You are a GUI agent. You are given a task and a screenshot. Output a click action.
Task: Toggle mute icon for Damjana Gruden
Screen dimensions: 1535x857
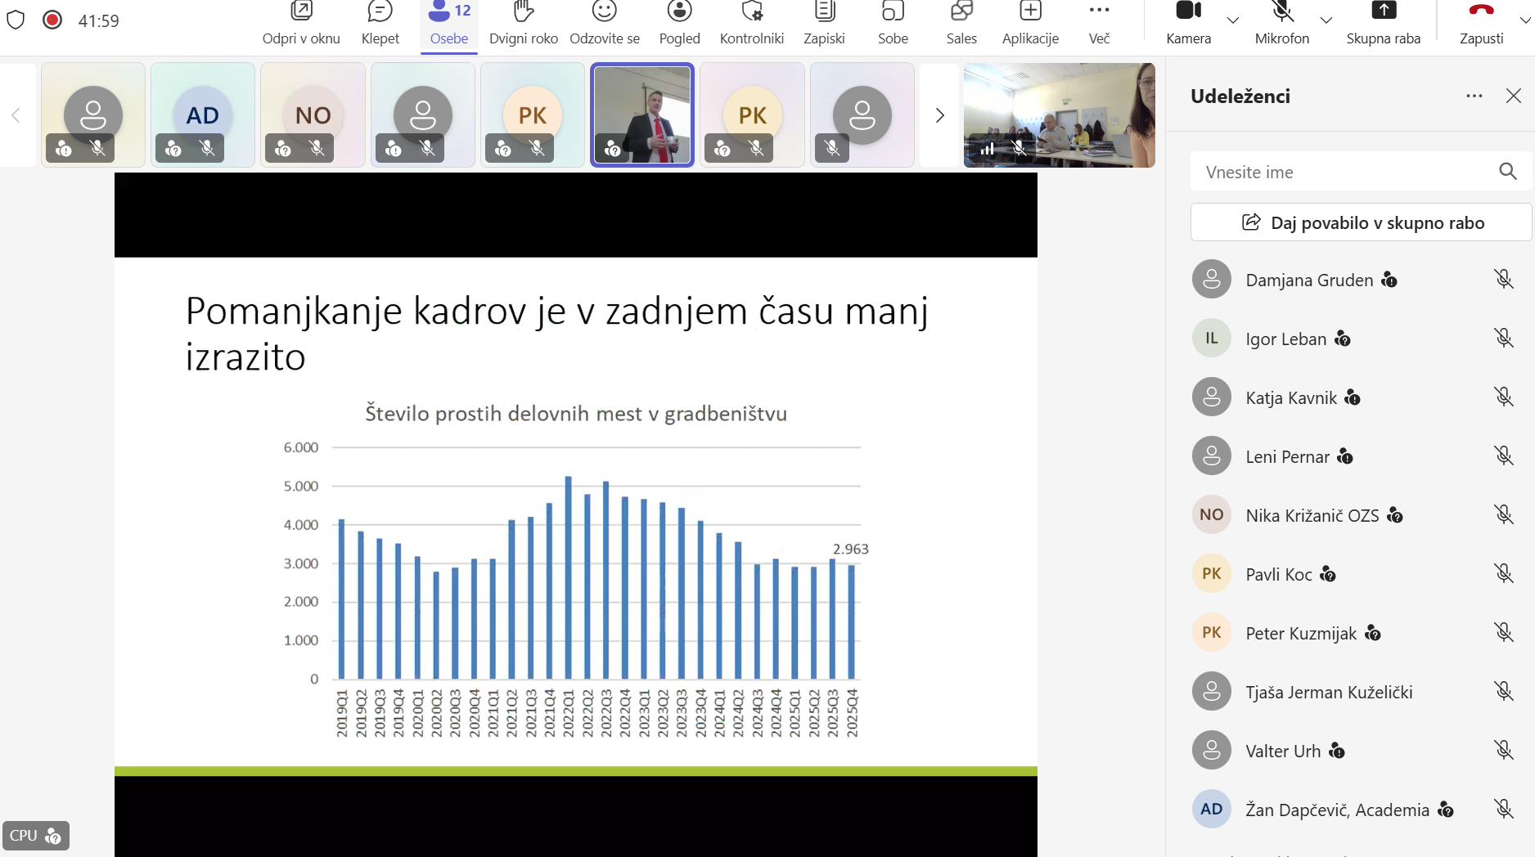coord(1503,280)
